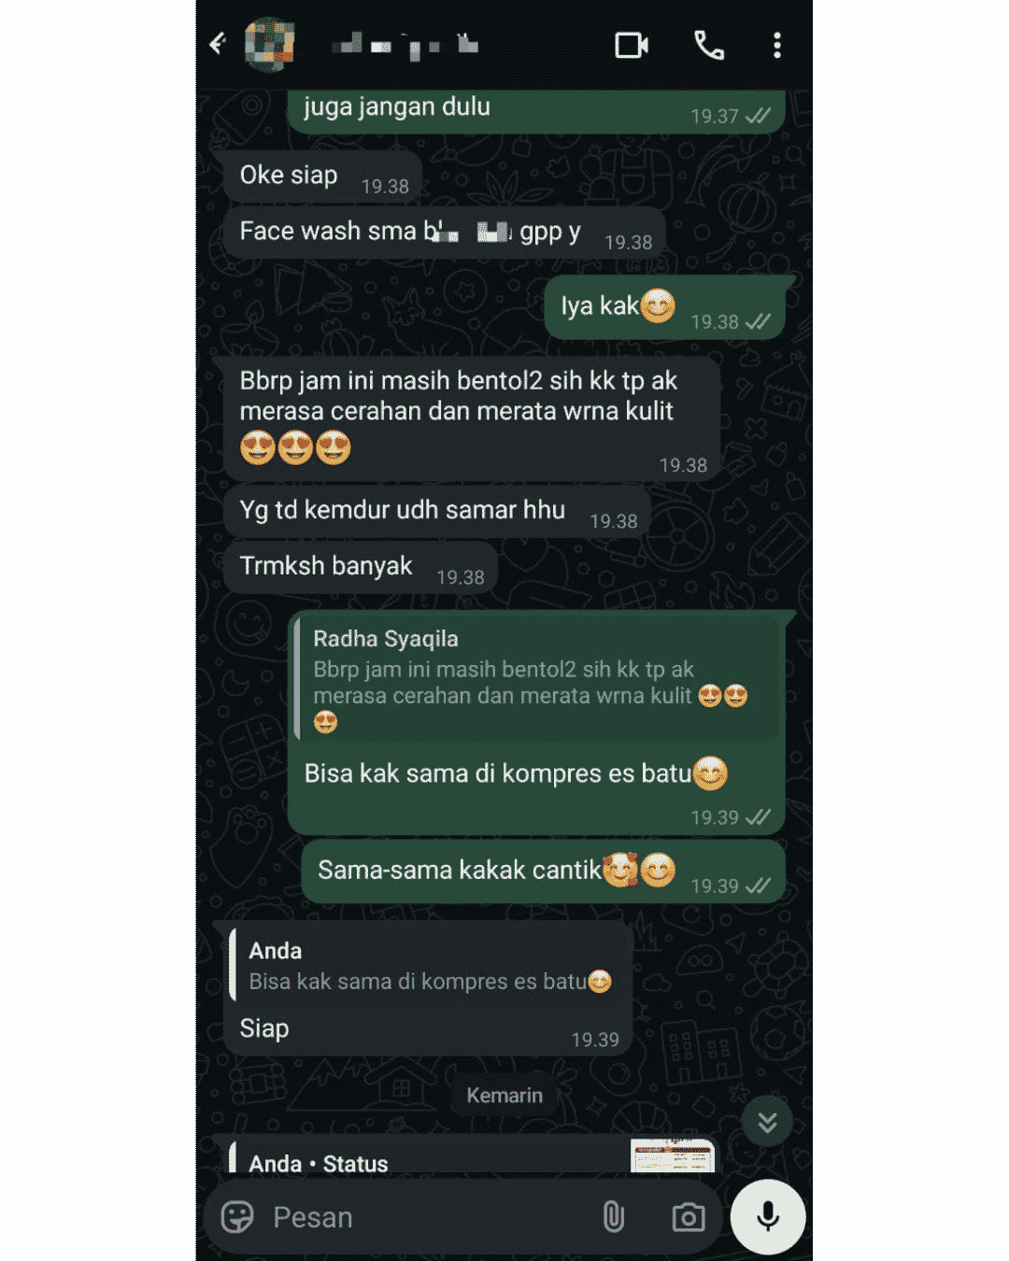Viewport: 1009px width, 1261px height.
Task: Start a video call
Action: coord(632,45)
